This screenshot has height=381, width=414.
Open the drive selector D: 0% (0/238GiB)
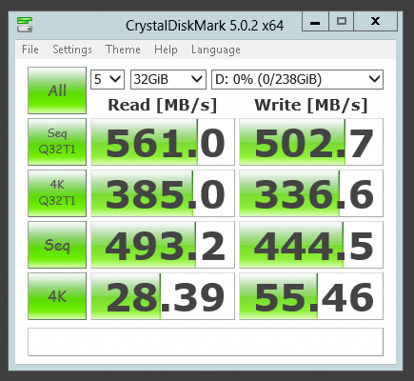[x=297, y=79]
